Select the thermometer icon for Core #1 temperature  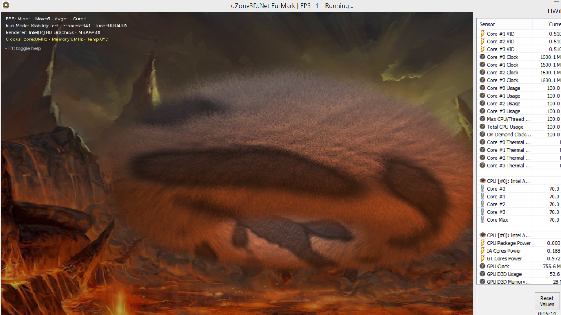tap(482, 196)
